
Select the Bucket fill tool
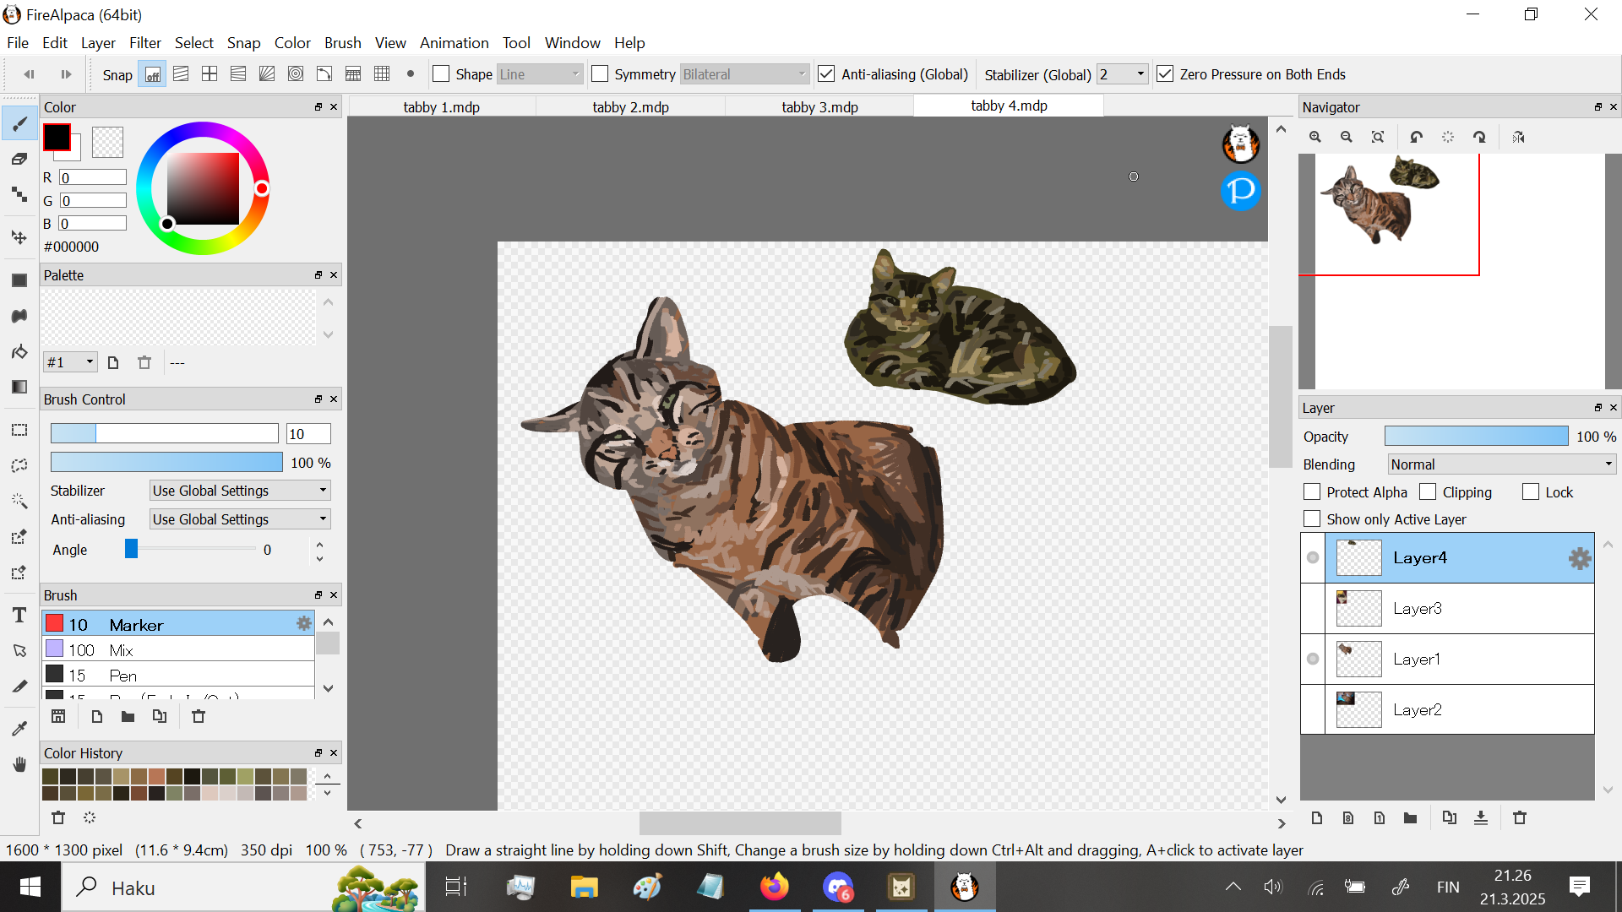click(x=19, y=351)
